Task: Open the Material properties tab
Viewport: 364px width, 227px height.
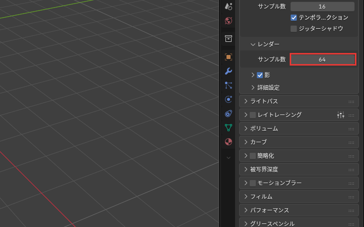Action: pyautogui.click(x=229, y=142)
